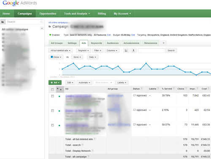Sort table by the Ad group column header

113,89
